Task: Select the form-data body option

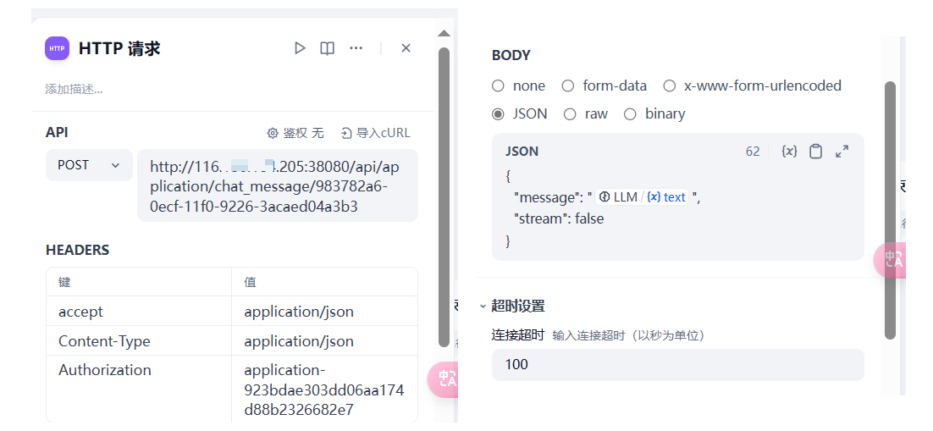Action: click(x=568, y=86)
